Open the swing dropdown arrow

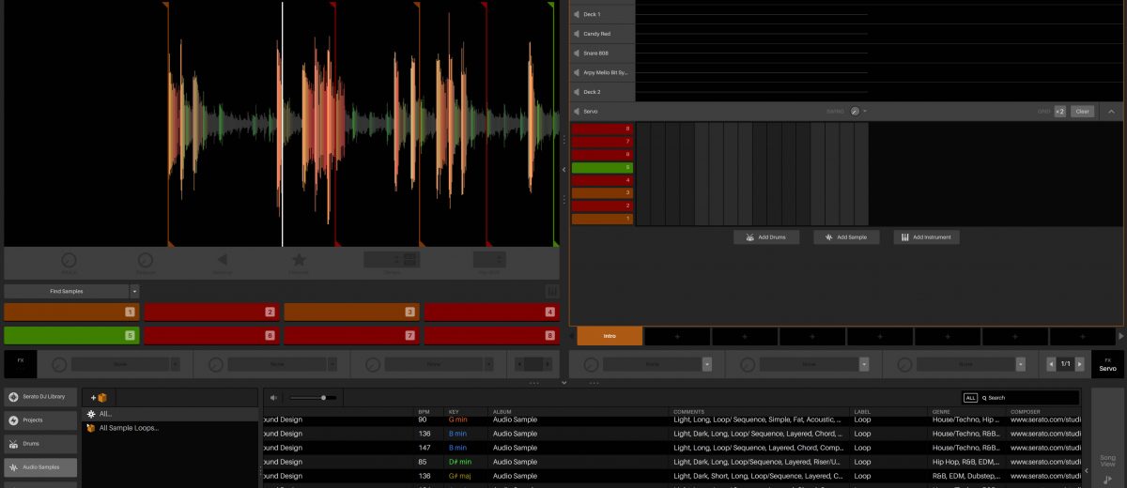tap(865, 111)
